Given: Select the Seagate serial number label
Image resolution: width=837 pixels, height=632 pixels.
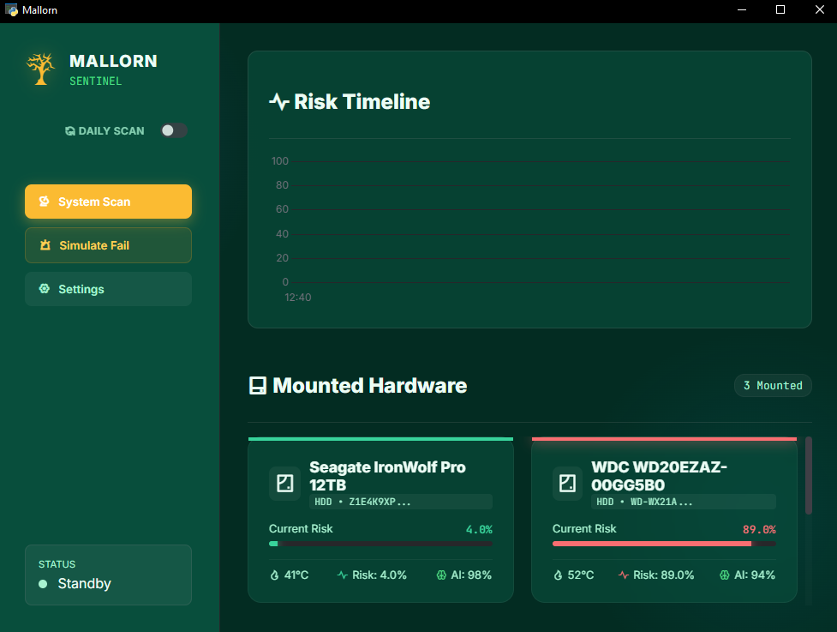Looking at the screenshot, I should tap(401, 502).
